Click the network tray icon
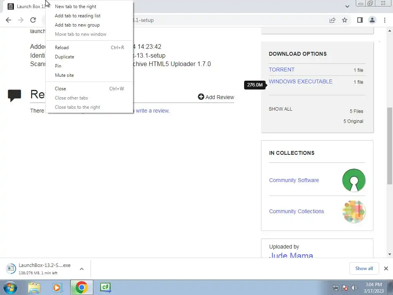The height and width of the screenshot is (295, 393). [335, 288]
